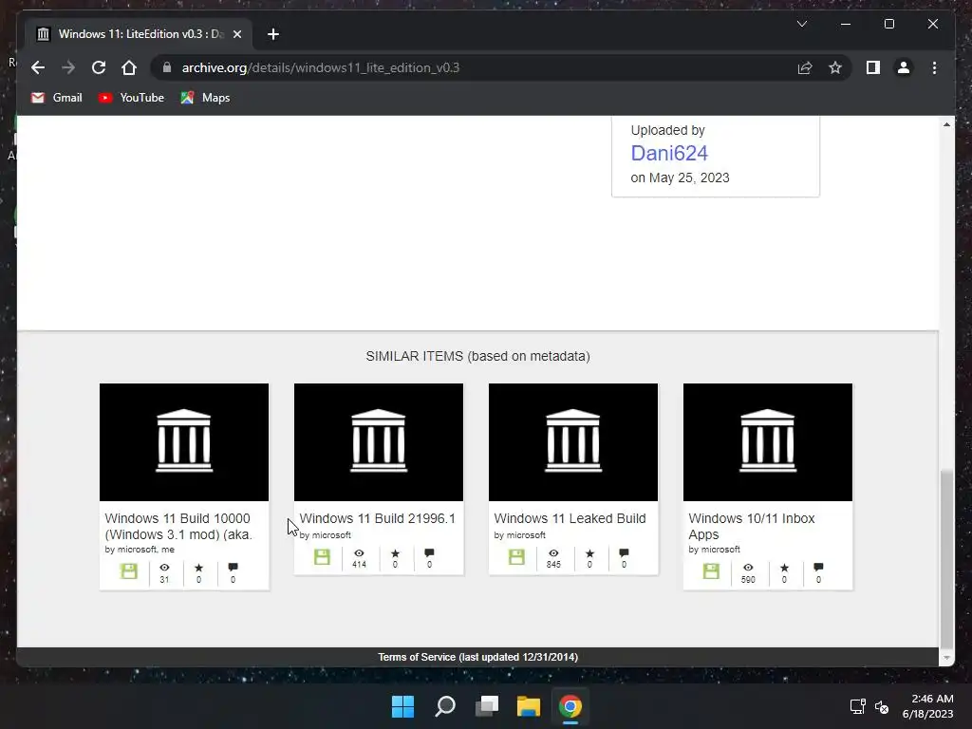Bookmark this tab with the star
The width and height of the screenshot is (972, 729).
(835, 67)
